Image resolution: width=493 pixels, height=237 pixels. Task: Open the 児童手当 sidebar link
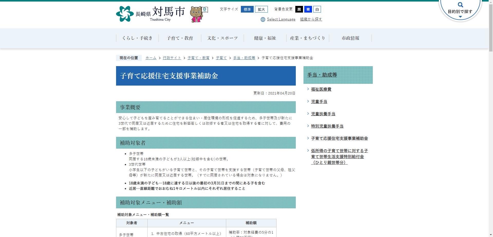click(x=319, y=101)
